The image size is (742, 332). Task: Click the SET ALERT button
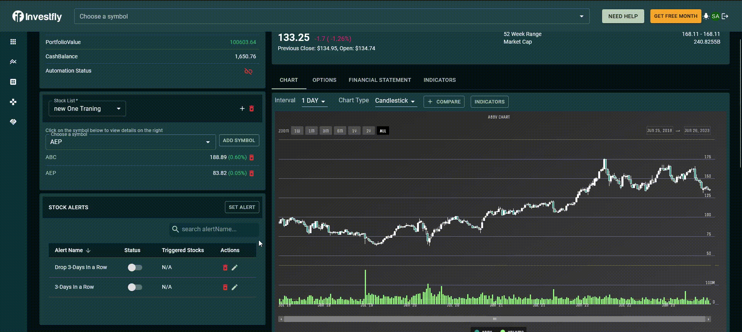click(x=242, y=207)
